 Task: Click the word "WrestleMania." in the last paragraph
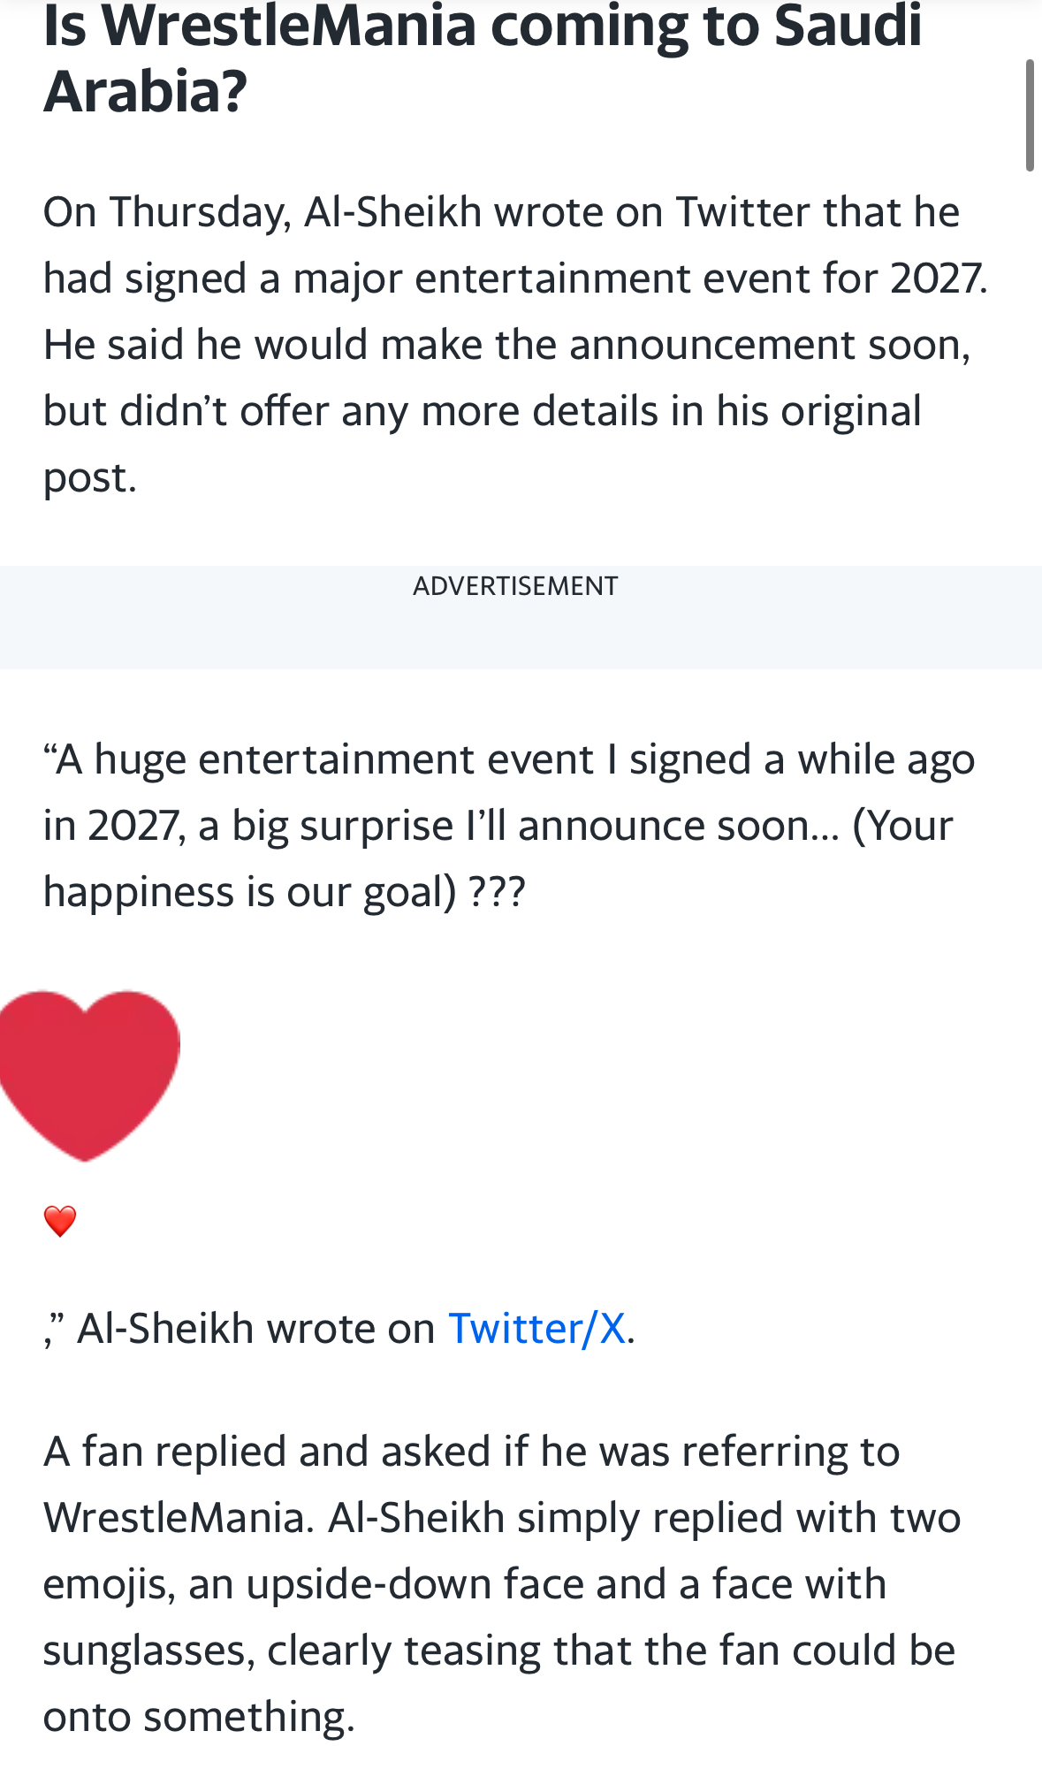tap(179, 1518)
